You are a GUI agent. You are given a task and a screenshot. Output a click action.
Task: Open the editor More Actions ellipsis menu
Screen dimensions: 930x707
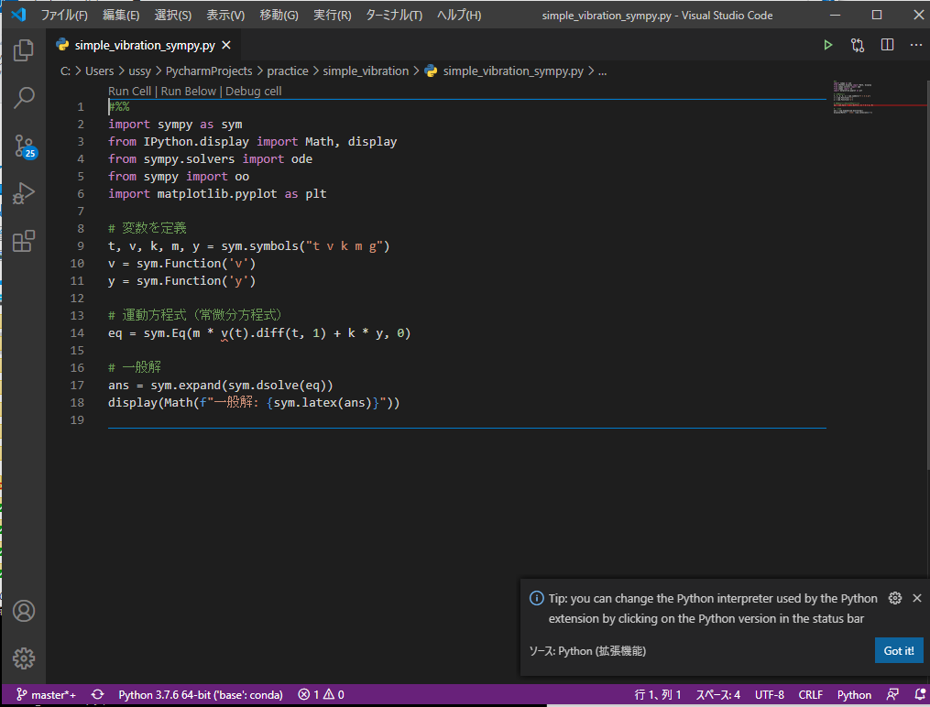tap(915, 45)
